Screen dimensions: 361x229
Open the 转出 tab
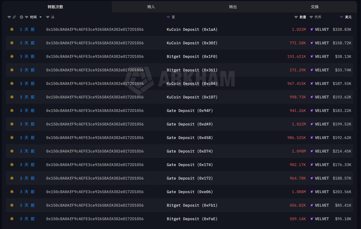point(233,7)
